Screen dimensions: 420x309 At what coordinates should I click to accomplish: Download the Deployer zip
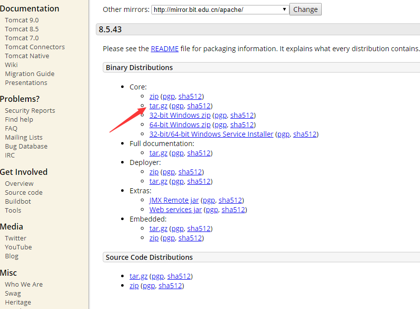[154, 172]
